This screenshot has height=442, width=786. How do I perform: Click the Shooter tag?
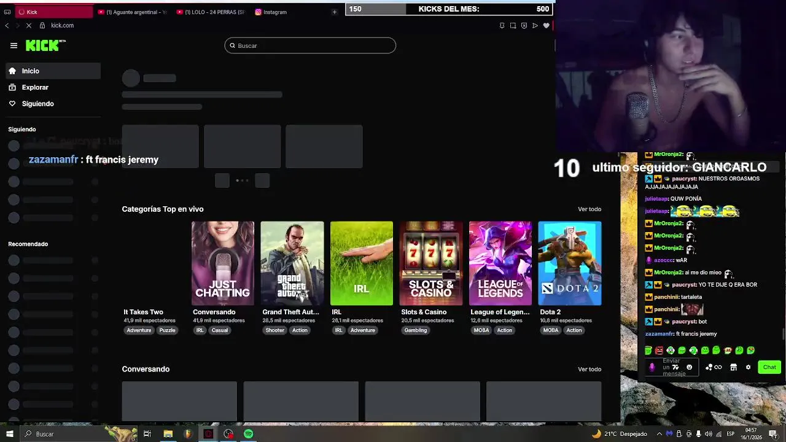[274, 330]
